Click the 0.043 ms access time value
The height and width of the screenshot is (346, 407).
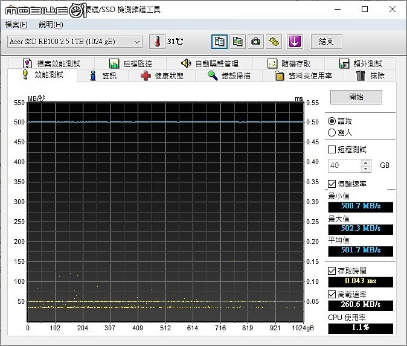[x=361, y=281]
